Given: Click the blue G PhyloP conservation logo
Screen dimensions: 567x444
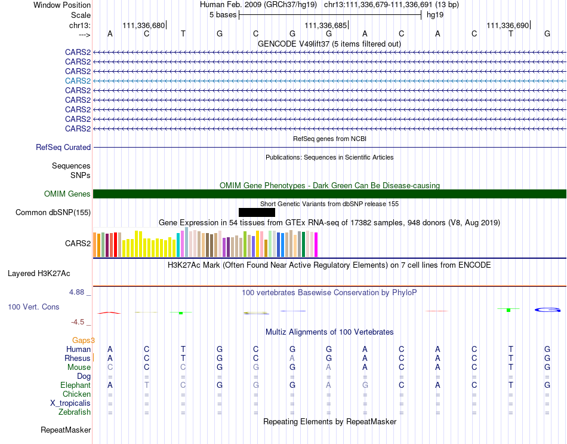Looking at the screenshot, I should point(547,310).
